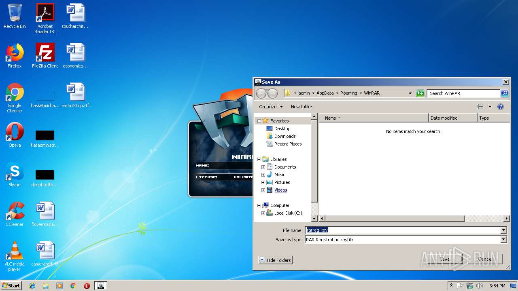Viewport: 518px width, 291px height.
Task: Click Roaming in the address path
Action: click(x=348, y=93)
